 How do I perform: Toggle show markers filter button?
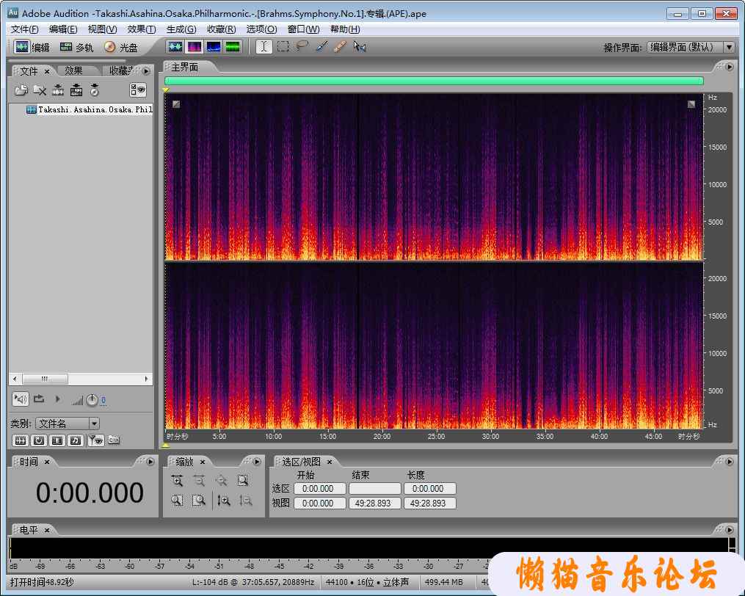[x=96, y=440]
